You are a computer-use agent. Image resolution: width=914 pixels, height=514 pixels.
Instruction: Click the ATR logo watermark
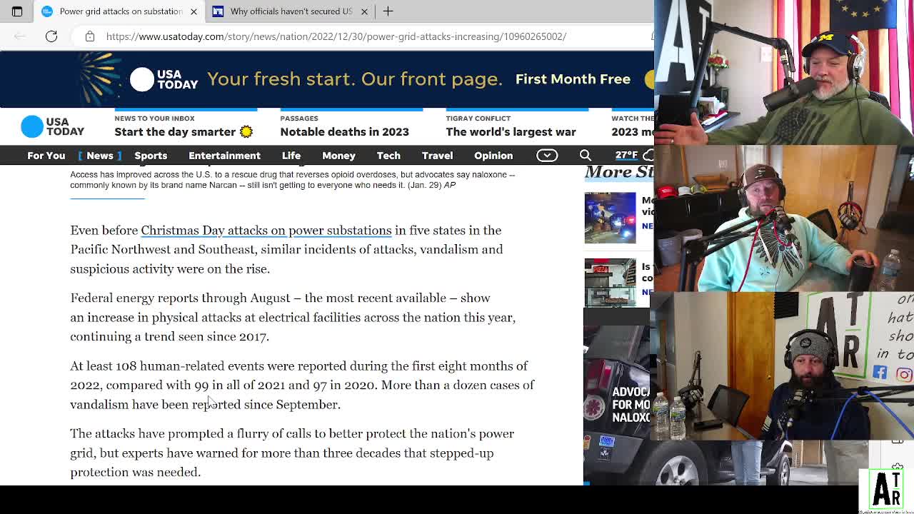coord(887,490)
